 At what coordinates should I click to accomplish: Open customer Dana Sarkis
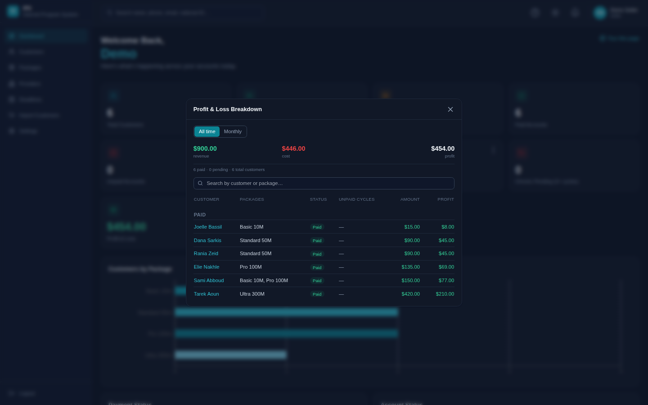[x=207, y=240]
